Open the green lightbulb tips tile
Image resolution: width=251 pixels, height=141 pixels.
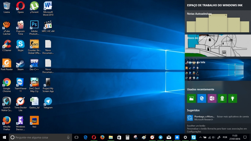click(x=232, y=98)
